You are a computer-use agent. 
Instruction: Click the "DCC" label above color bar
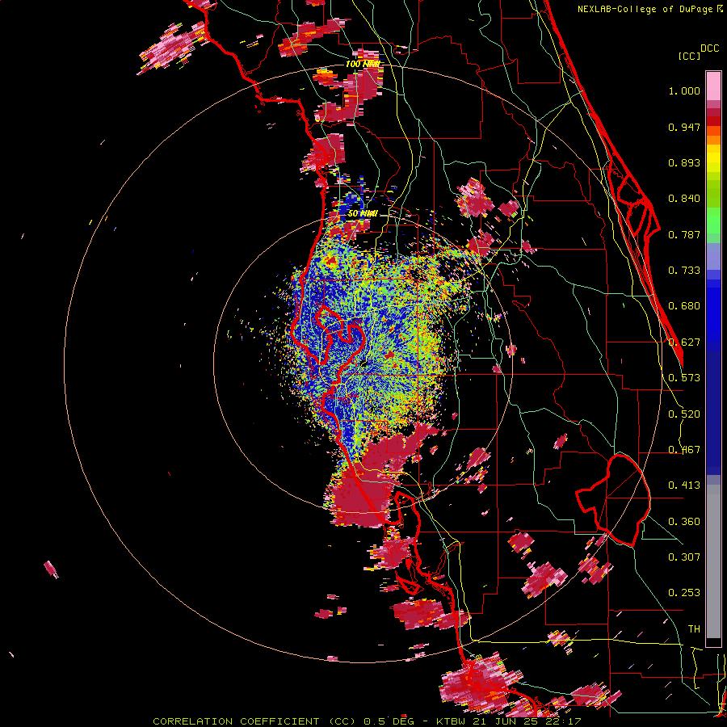(709, 48)
